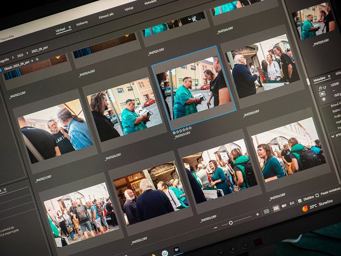The width and height of the screenshot is (341, 256).
Task: Open panel menu icon in lower-left panel
Action: (x=5, y=190)
